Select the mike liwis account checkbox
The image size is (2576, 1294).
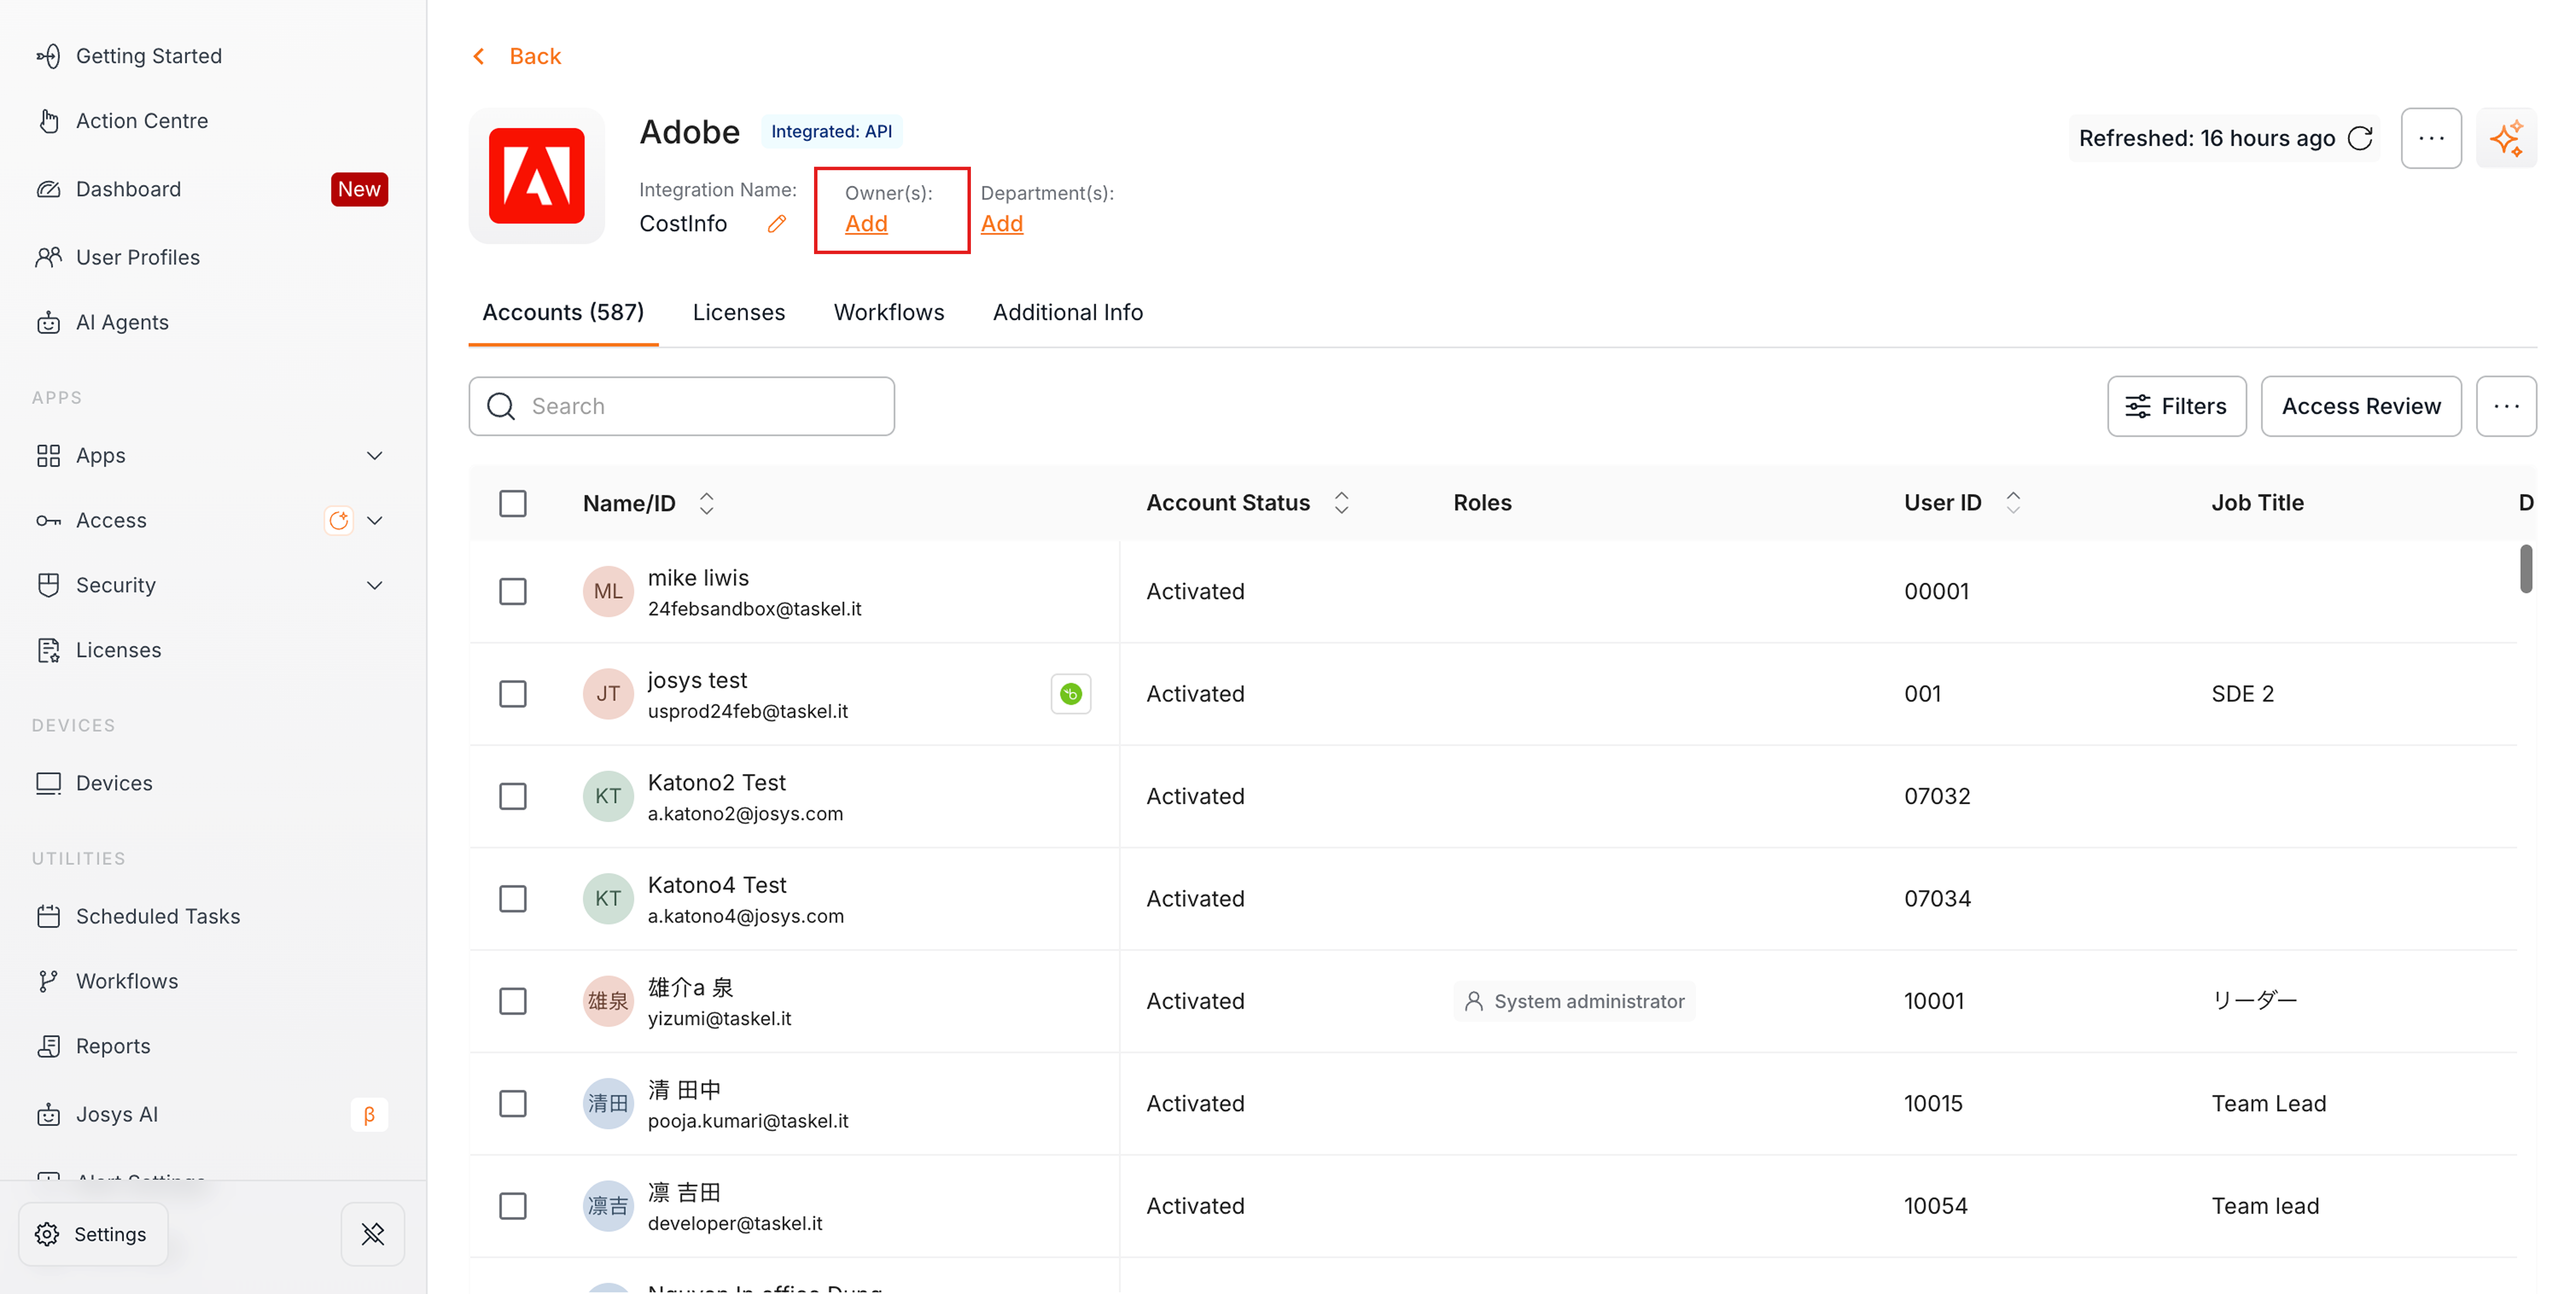click(x=513, y=591)
